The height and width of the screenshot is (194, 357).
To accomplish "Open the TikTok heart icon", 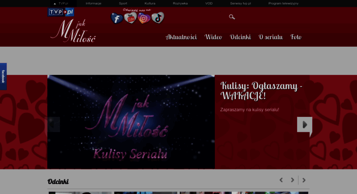I will coord(158,18).
